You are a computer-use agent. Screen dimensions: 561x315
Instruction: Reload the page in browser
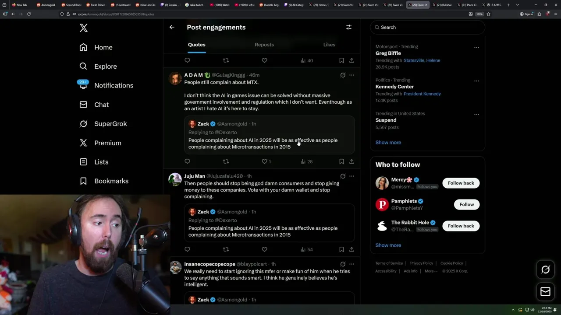pos(29,14)
